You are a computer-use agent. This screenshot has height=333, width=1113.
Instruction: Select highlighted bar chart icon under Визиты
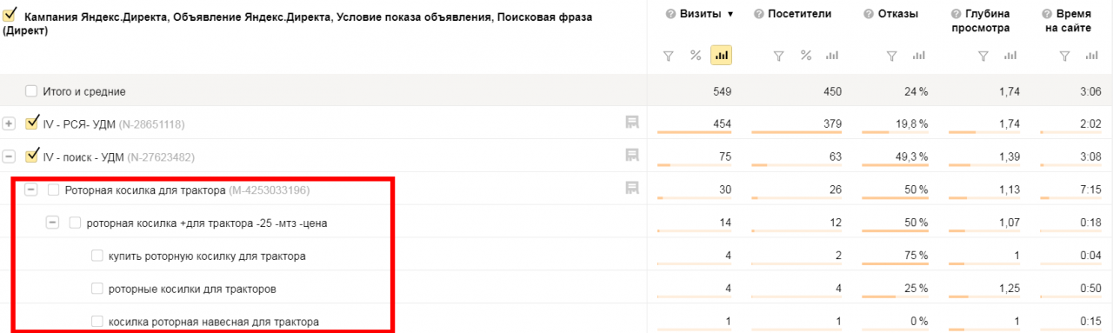click(x=721, y=56)
